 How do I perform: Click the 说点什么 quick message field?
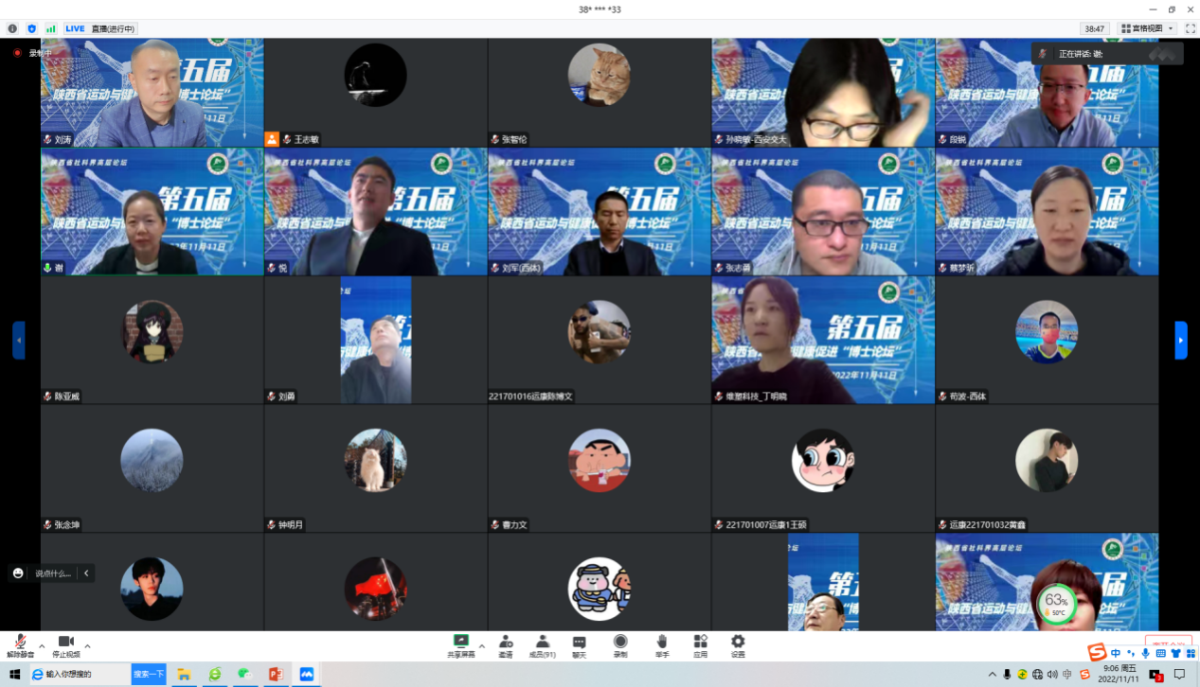pyautogui.click(x=53, y=573)
